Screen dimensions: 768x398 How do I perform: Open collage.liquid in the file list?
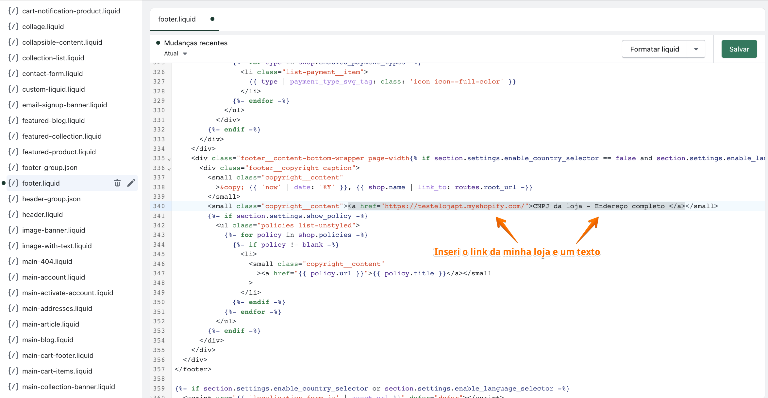[x=43, y=26]
